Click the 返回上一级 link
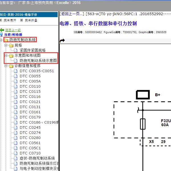 (x=13, y=30)
